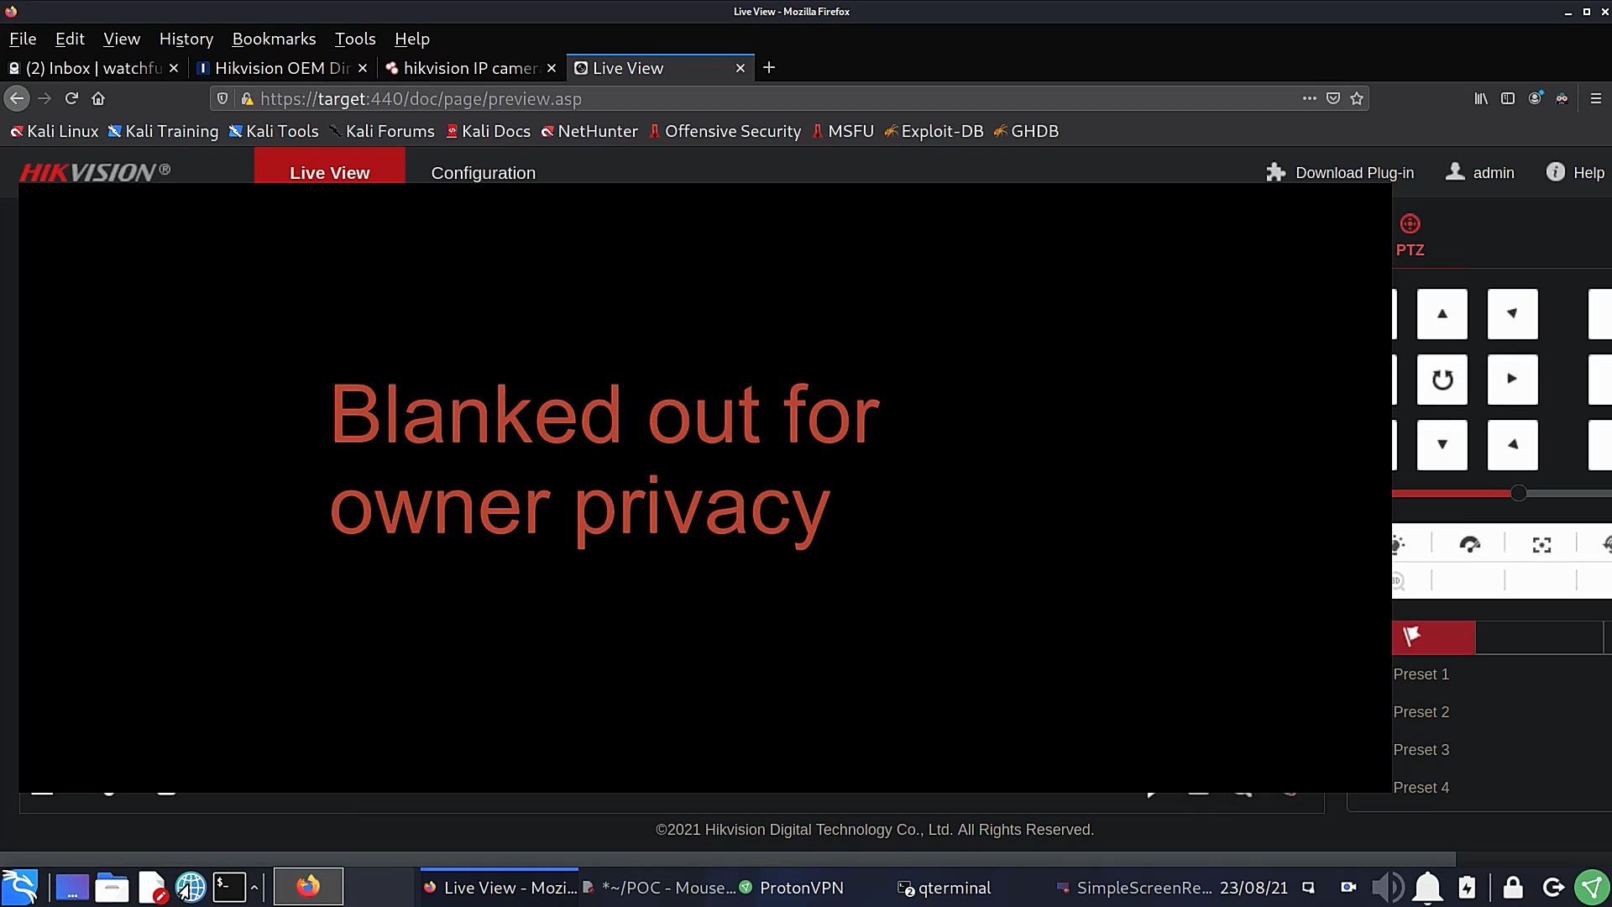The image size is (1612, 907).
Task: Drag the PTZ speed slider
Action: tap(1518, 493)
